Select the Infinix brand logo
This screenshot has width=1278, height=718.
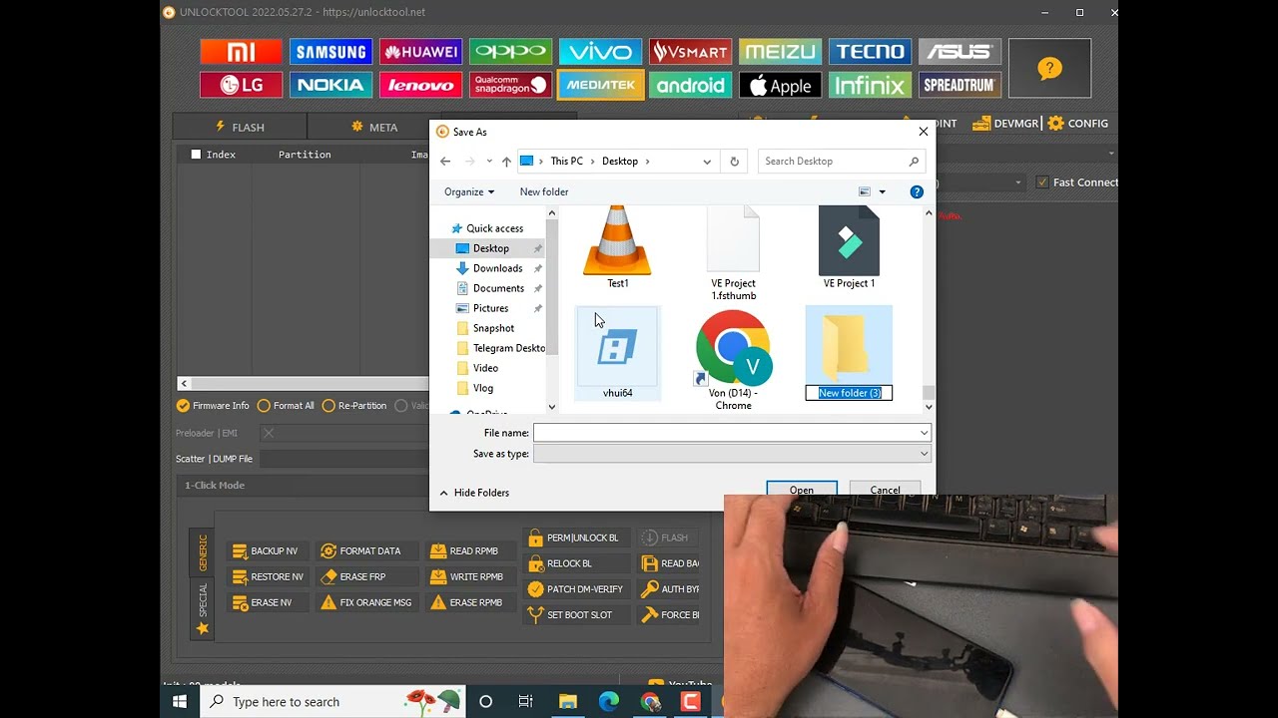coord(870,85)
